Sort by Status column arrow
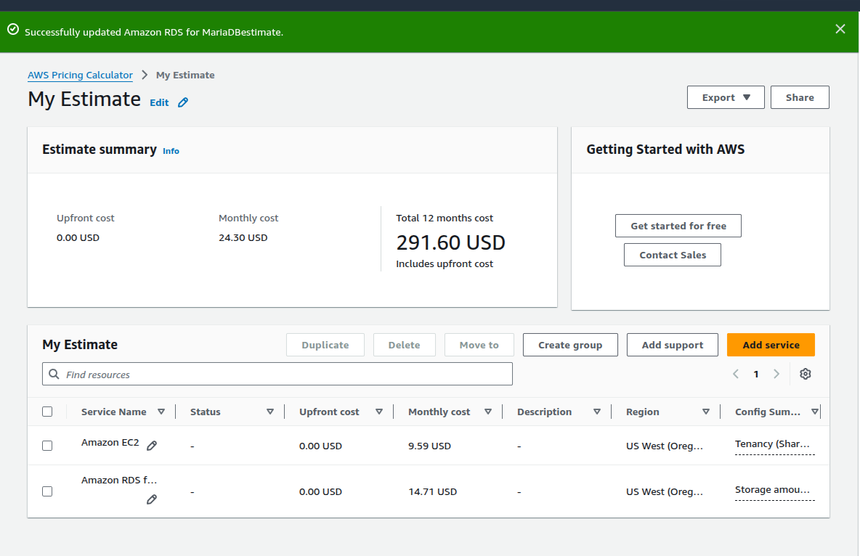The image size is (860, 556). pyautogui.click(x=270, y=412)
